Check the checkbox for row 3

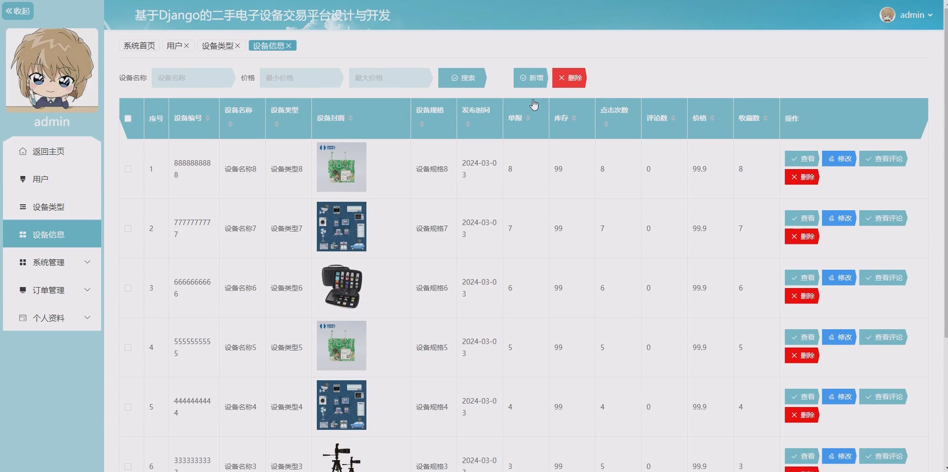[128, 288]
